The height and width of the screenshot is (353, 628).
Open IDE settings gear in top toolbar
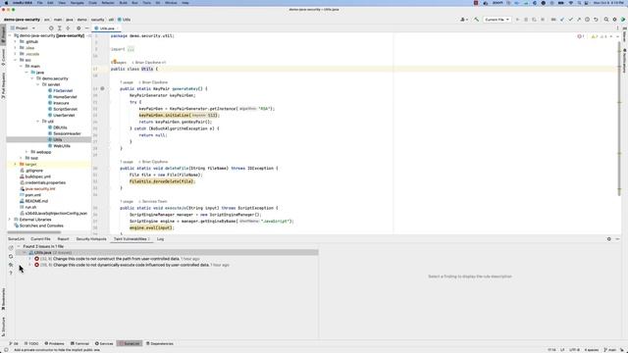click(x=615, y=20)
